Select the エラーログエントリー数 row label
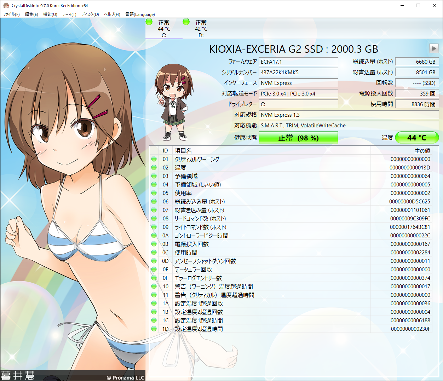Screen dimensions: 443x381 tap(198, 278)
